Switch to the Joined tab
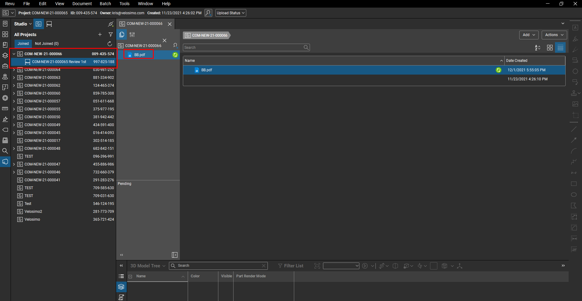Image resolution: width=582 pixels, height=301 pixels. (x=23, y=44)
